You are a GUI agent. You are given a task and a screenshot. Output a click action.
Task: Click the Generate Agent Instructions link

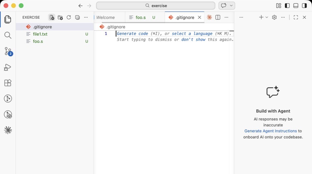click(x=270, y=131)
